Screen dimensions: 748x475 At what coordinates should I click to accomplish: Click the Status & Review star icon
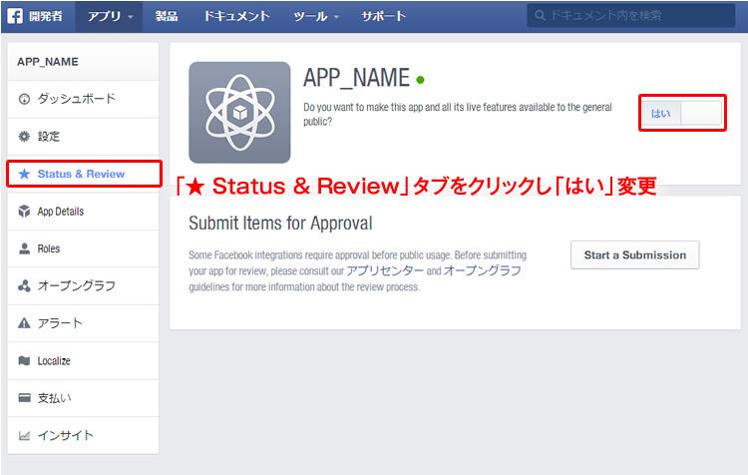[24, 174]
